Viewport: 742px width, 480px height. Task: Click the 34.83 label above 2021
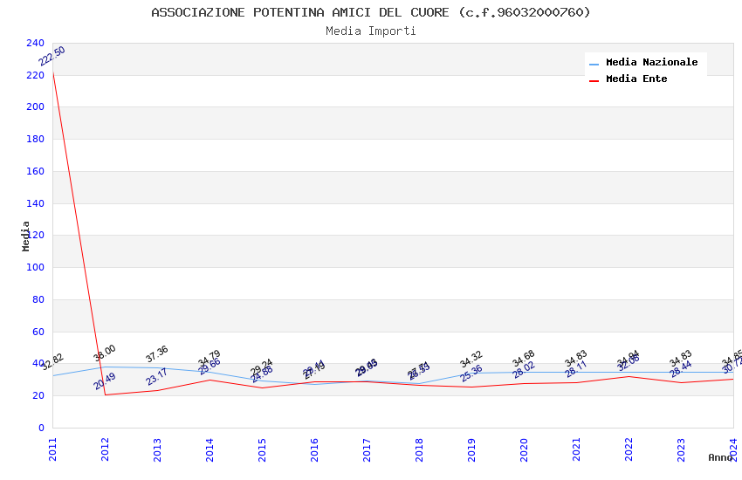576,359
